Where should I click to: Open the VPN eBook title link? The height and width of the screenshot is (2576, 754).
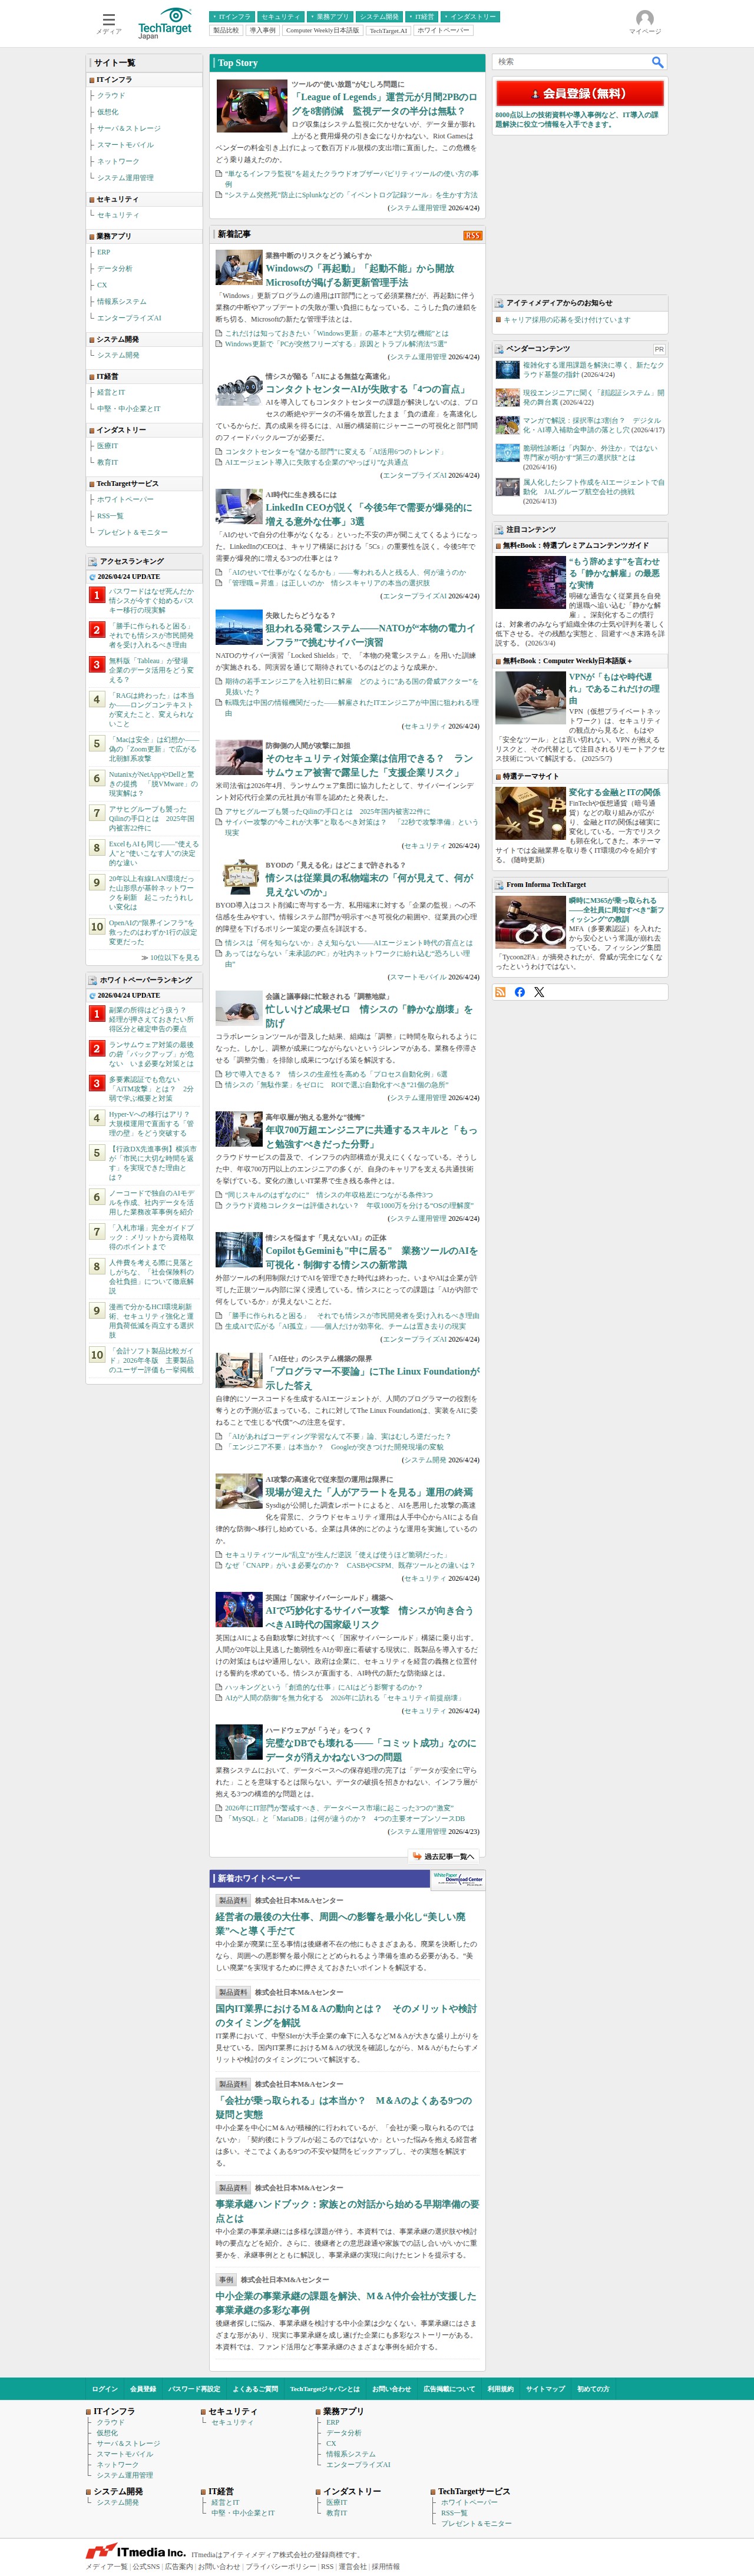(614, 688)
